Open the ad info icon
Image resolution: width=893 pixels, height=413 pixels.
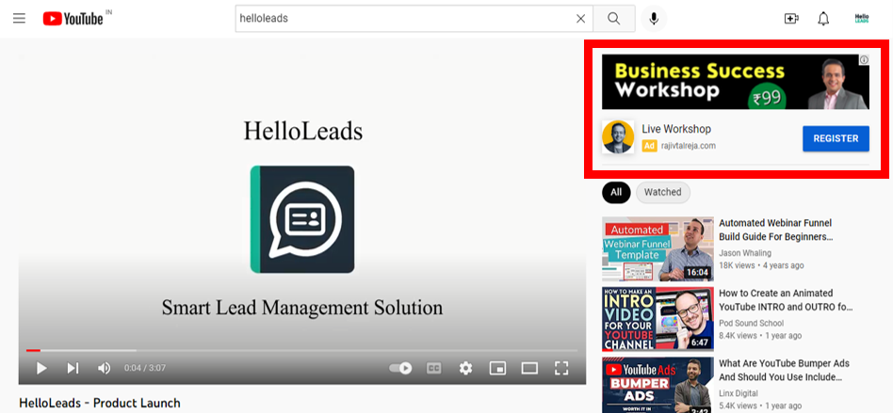click(864, 59)
